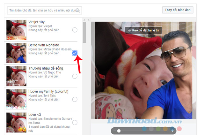The image size is (204, 135).
Task: Click creator text Toni Tails
Action: click(x=50, y=95)
